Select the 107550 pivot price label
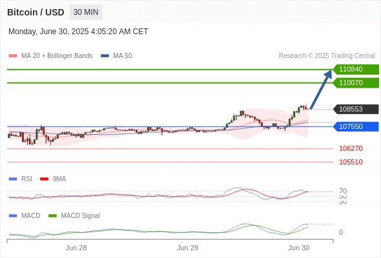Screen dimensions: 381x258 click(356, 126)
